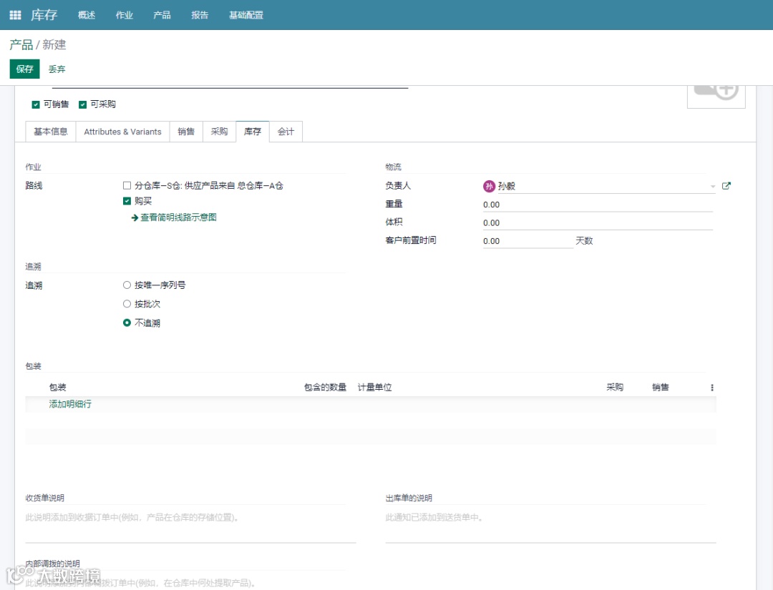Click the 采购 column header in packaging table

click(x=615, y=388)
